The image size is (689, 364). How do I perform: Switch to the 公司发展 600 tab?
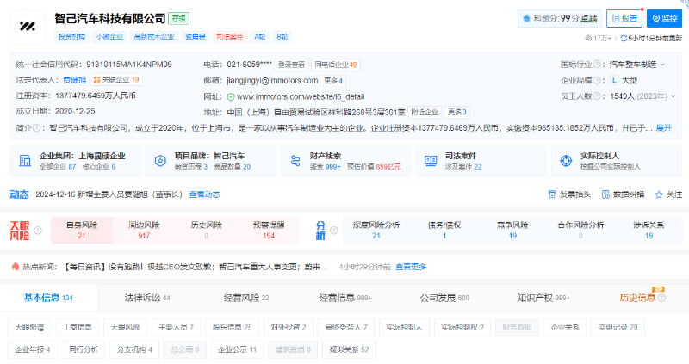coord(444,298)
